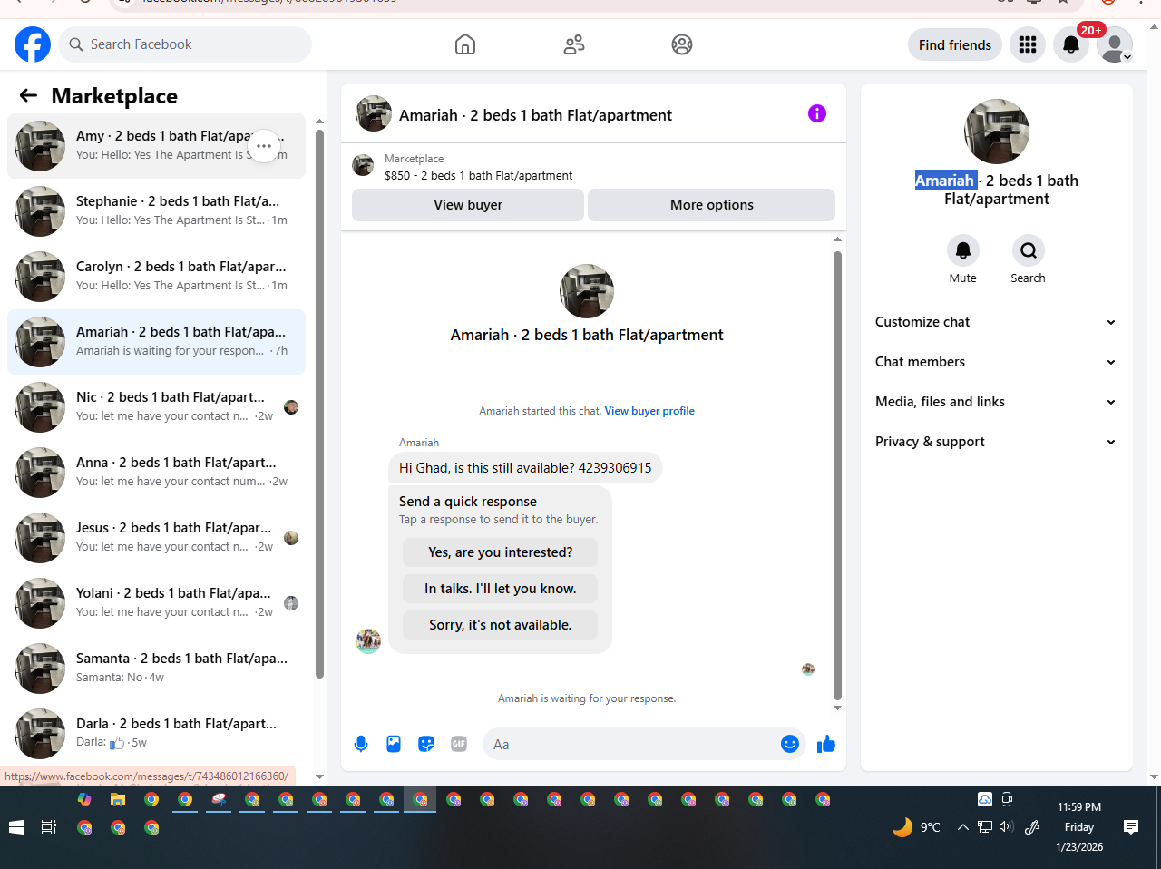
Task: Send 'Yes, are you interested?' quick response
Action: click(x=501, y=552)
